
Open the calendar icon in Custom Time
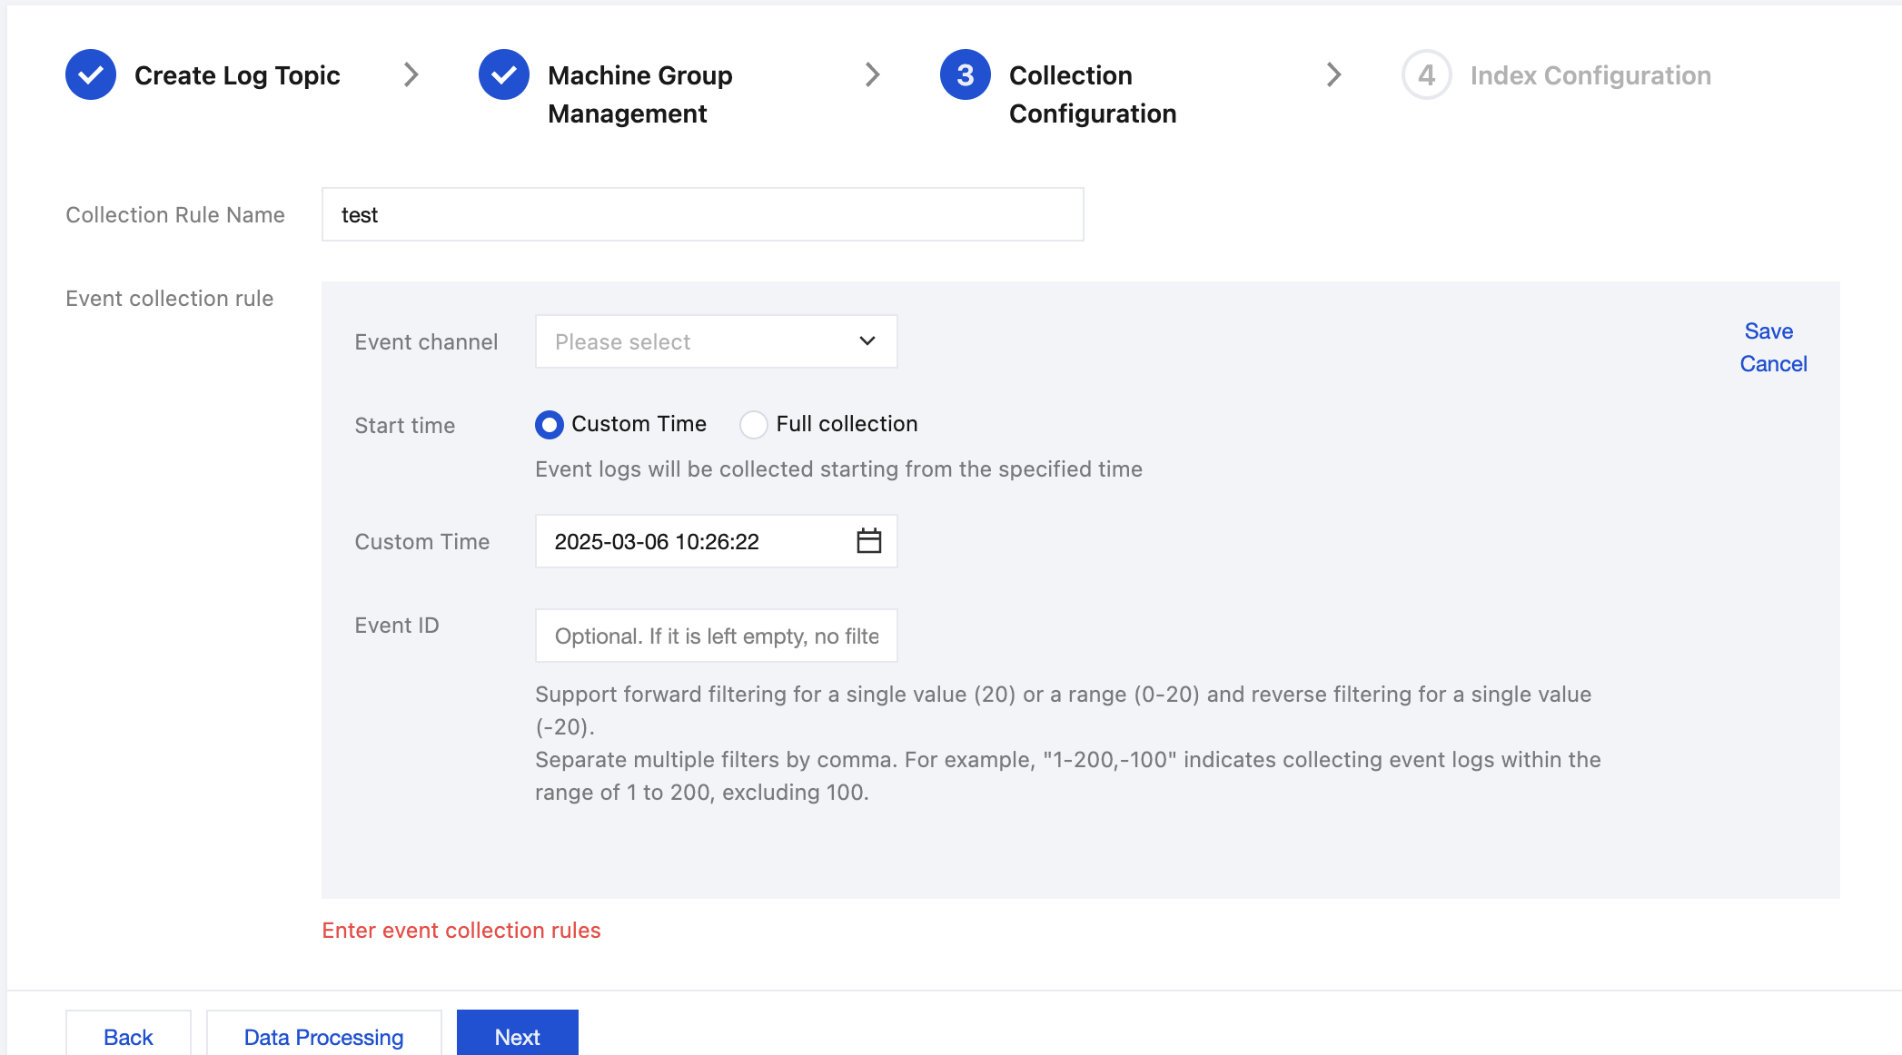(868, 541)
